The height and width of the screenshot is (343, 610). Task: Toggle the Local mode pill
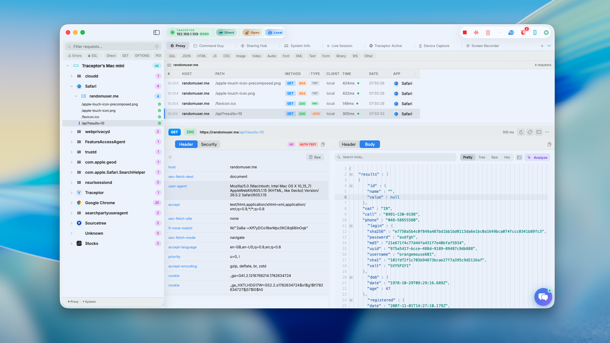click(x=275, y=32)
